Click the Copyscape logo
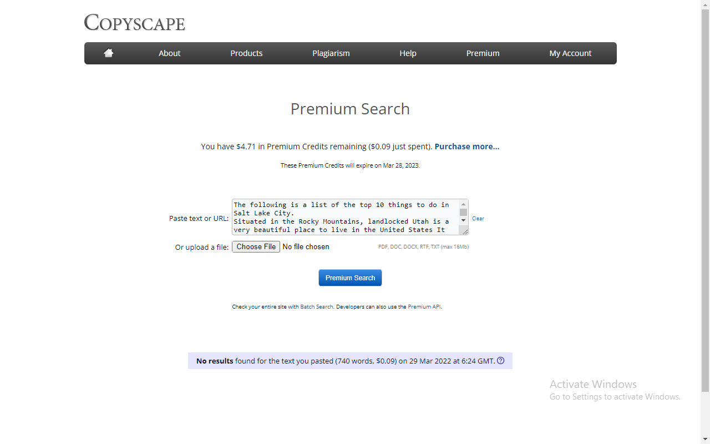Image resolution: width=710 pixels, height=444 pixels. click(135, 22)
